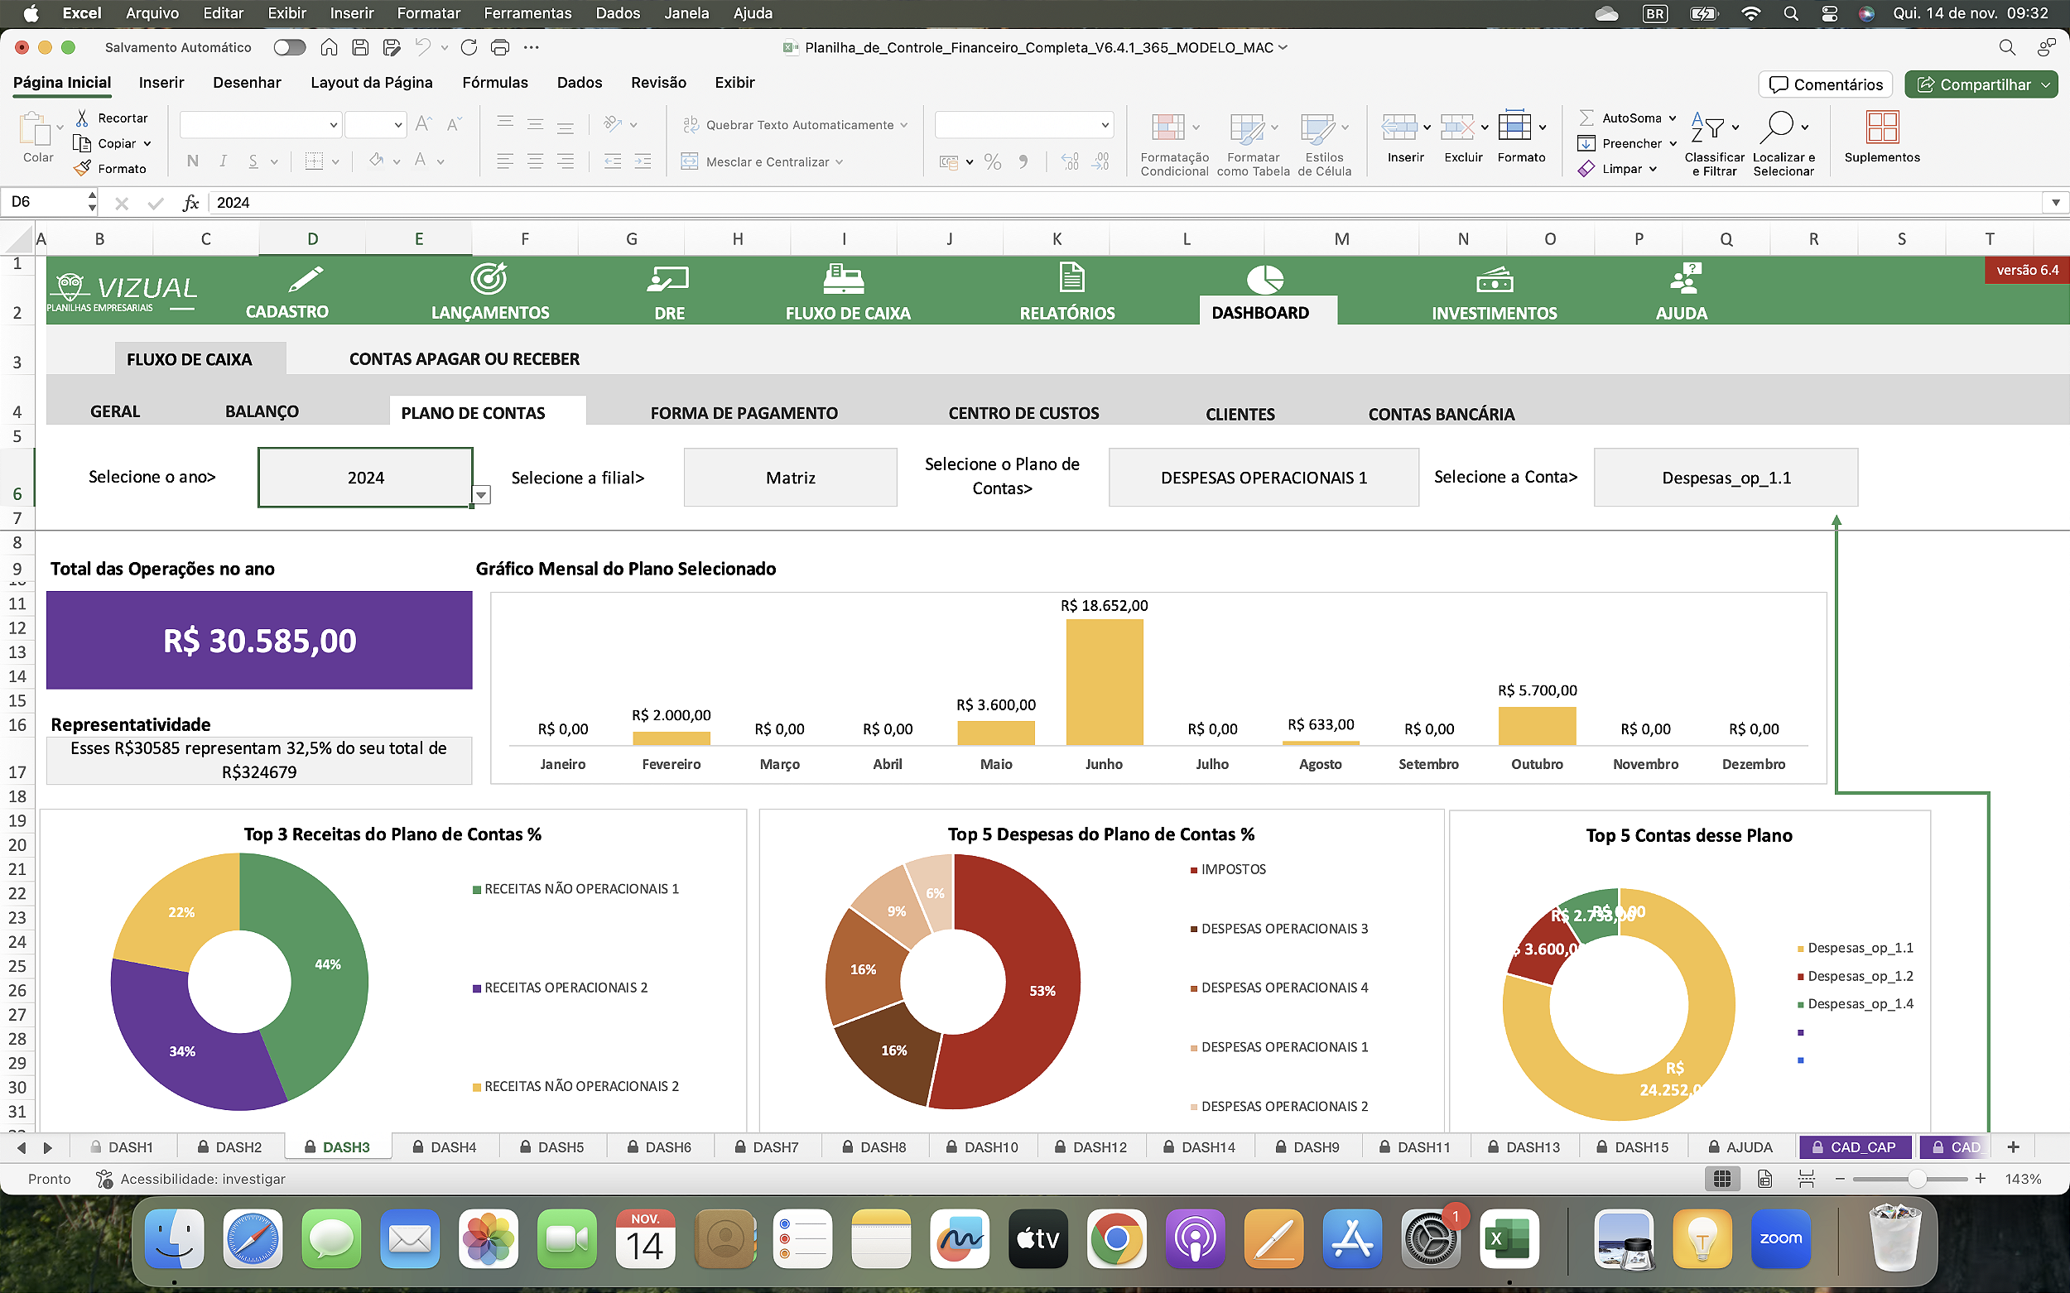Switch to page layout view in status bar
The width and height of the screenshot is (2070, 1293).
[1764, 1179]
